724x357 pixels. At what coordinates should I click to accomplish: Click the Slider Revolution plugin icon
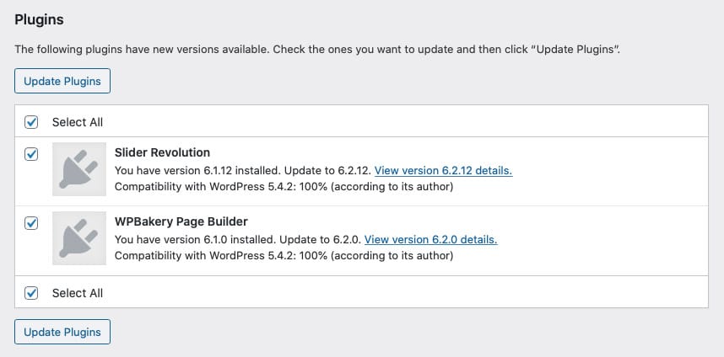click(x=79, y=170)
